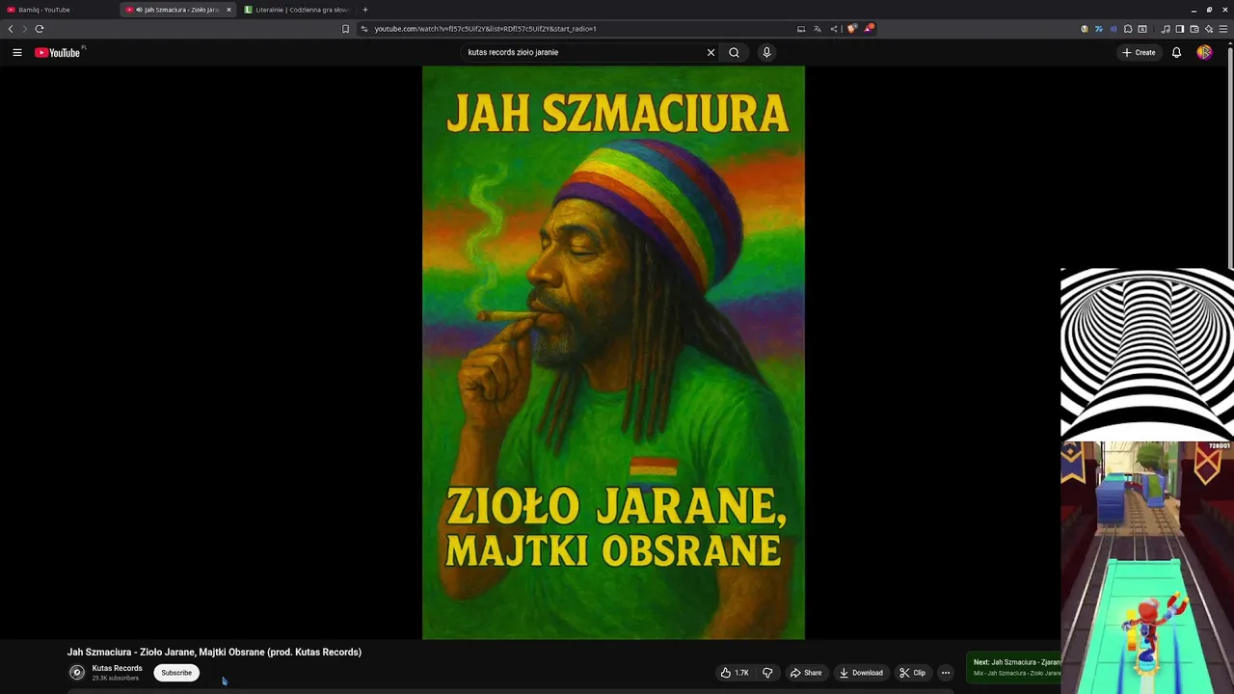Image resolution: width=1234 pixels, height=694 pixels.
Task: Dislike the video
Action: click(x=767, y=673)
